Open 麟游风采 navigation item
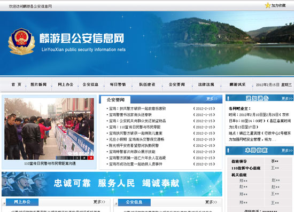Image resolution: width=294 pixels, height=212 pixels. (237, 84)
